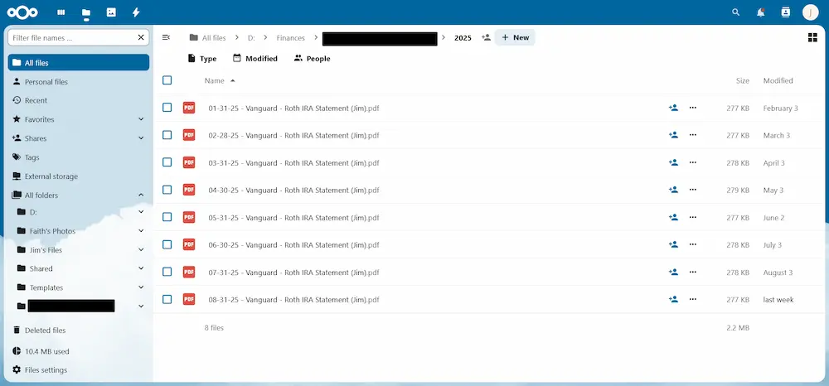829x386 pixels.
Task: Open the Modified filter dropdown
Action: tap(255, 59)
